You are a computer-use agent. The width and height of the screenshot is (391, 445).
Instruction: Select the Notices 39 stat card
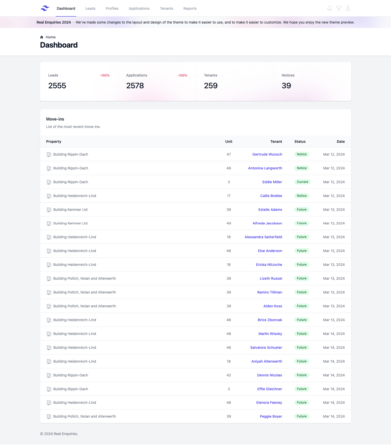(x=312, y=81)
